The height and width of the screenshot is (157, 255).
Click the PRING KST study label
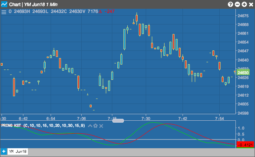pos(43,126)
